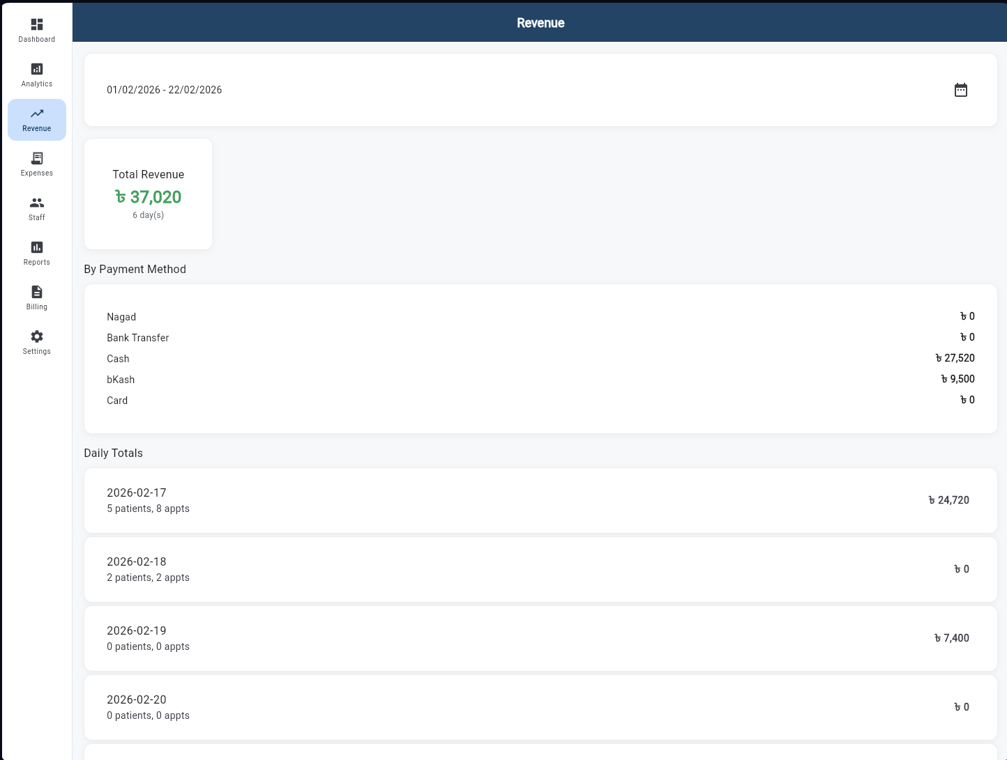Navigate to the Expenses section
The image size is (1007, 760).
[36, 164]
